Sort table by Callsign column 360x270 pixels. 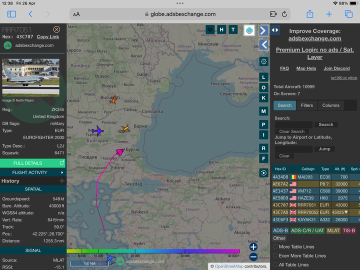tap(308, 169)
